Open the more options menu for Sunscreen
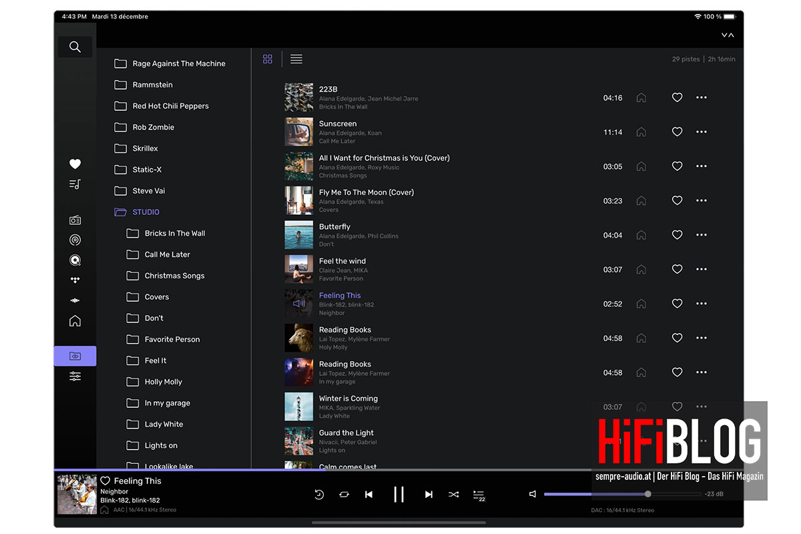 point(702,132)
